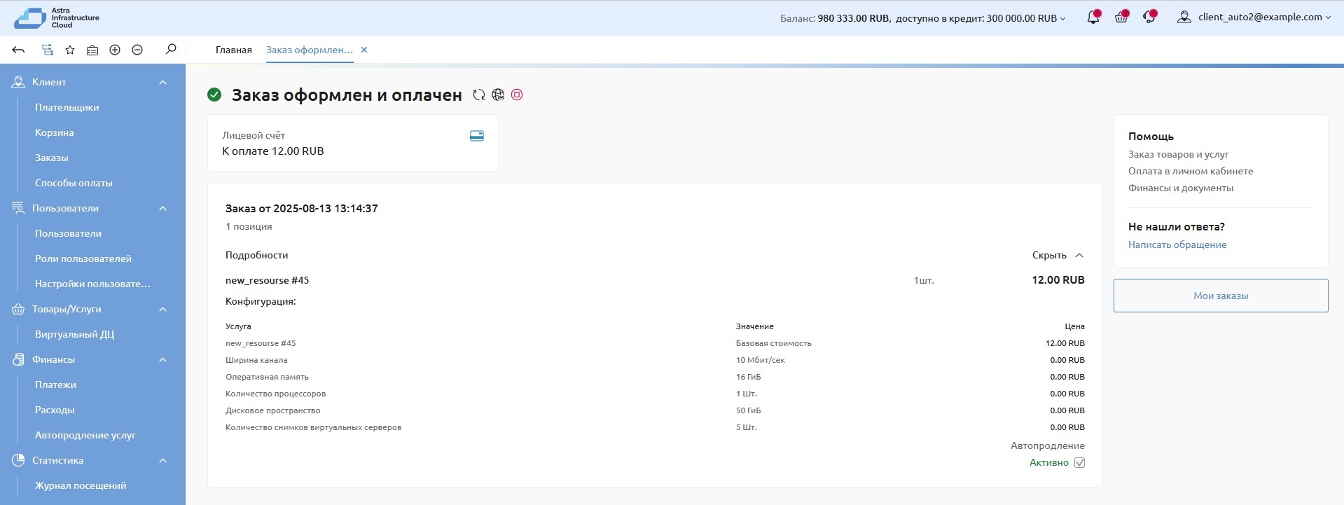Collapse the Клиент sidebar section
Image resolution: width=1344 pixels, height=505 pixels.
click(x=162, y=83)
